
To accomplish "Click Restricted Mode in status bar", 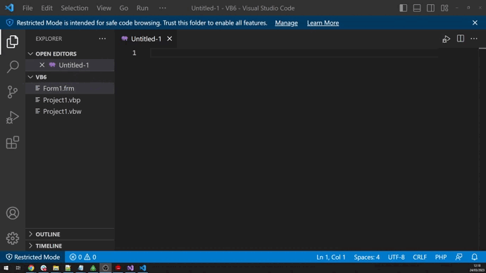I will coord(33,257).
